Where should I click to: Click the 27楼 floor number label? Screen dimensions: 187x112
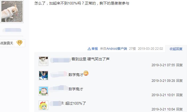tap(132, 49)
